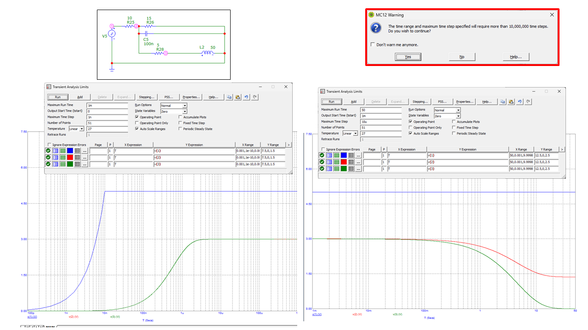Screen dimensions: 588x330
Task: Click Yes in the MC12 Warning dialog
Action: tap(408, 57)
